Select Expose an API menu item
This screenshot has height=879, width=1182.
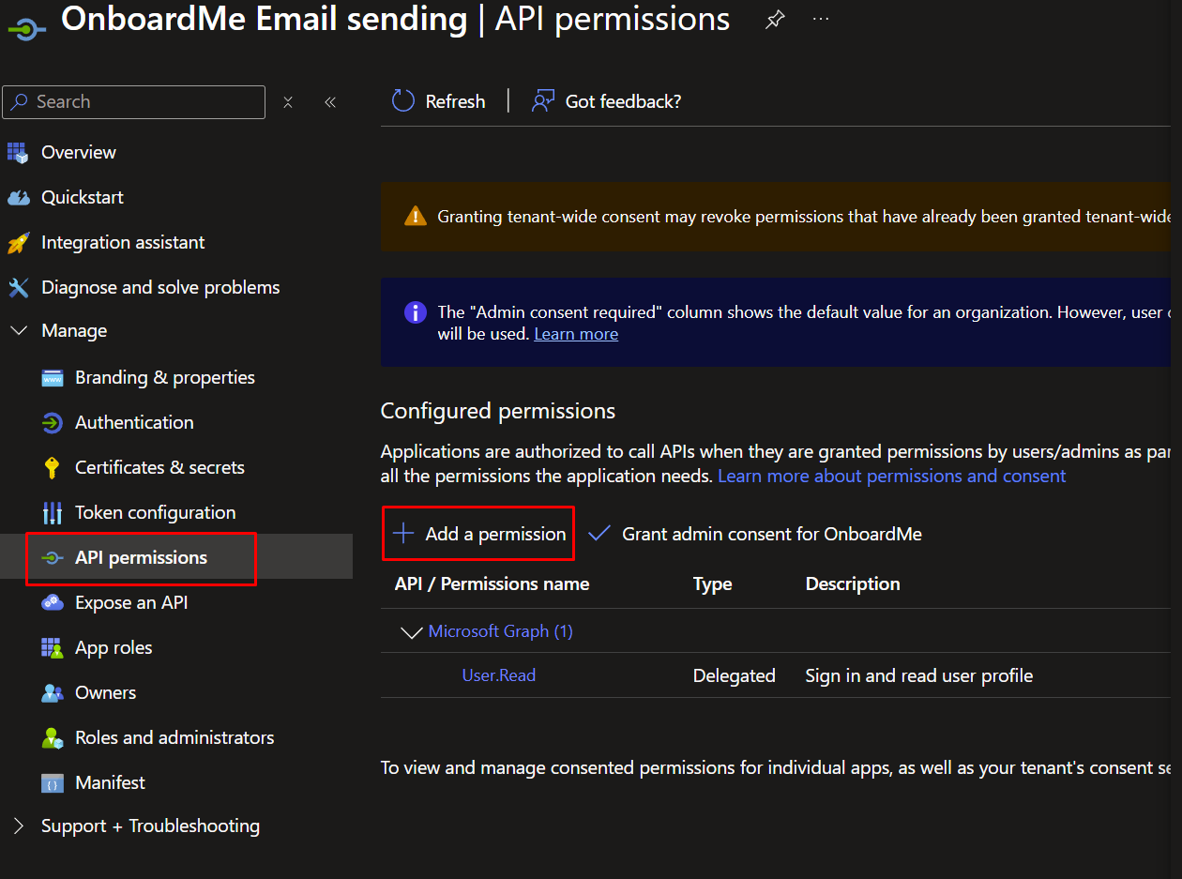[131, 602]
